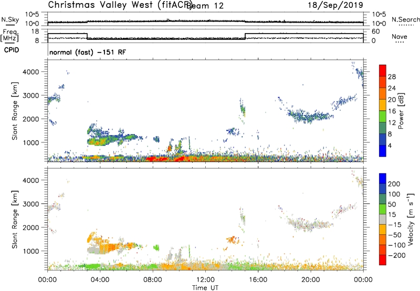Click the 'N.Search' legend label

point(405,19)
